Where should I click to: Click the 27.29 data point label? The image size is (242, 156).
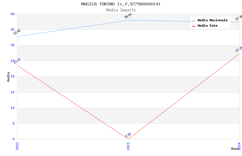(239, 49)
